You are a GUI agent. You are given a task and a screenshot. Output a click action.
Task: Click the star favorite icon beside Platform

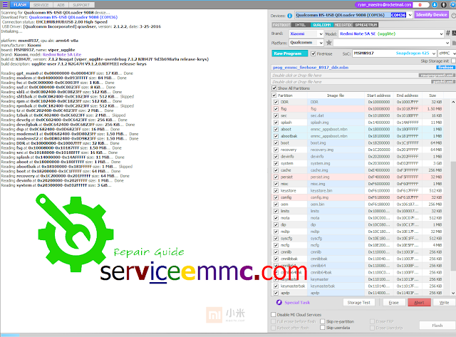(x=329, y=43)
